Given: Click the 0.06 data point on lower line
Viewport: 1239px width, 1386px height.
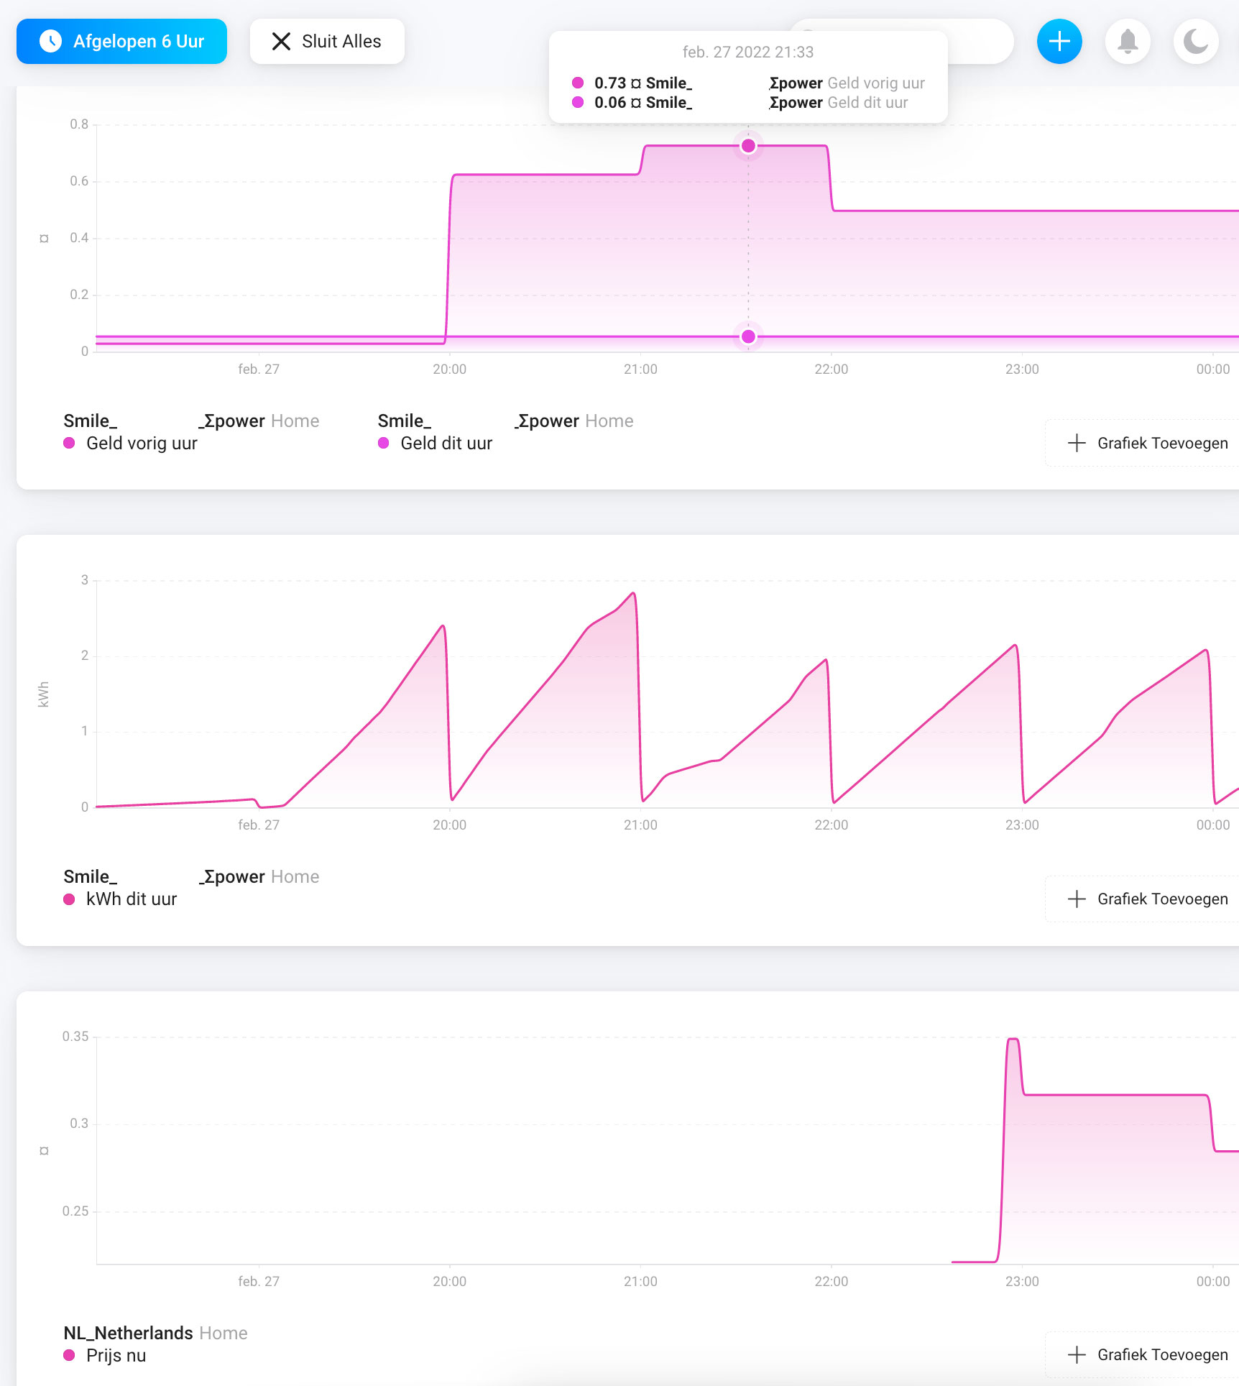Looking at the screenshot, I should click(748, 336).
